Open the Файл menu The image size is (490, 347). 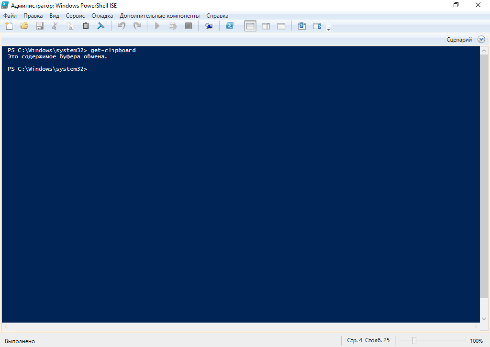pos(10,16)
